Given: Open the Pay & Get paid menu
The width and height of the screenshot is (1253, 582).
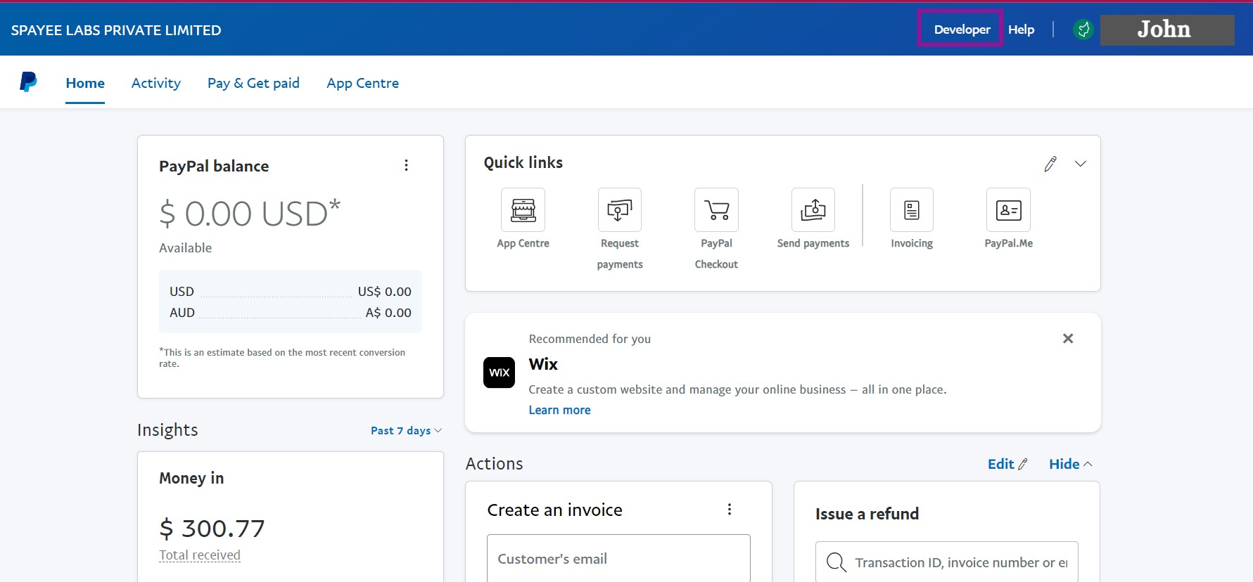Looking at the screenshot, I should click(x=253, y=83).
